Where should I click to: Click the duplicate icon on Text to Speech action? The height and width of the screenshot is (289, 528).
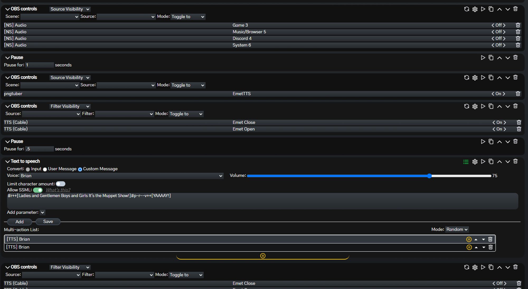point(491,161)
